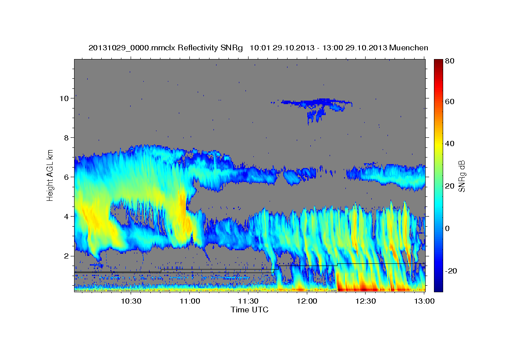The height and width of the screenshot is (350, 526).
Task: Click the height axis label 8
Action: (67, 138)
